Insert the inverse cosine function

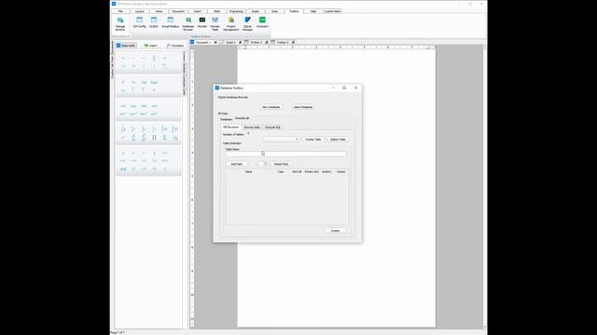tap(133, 114)
